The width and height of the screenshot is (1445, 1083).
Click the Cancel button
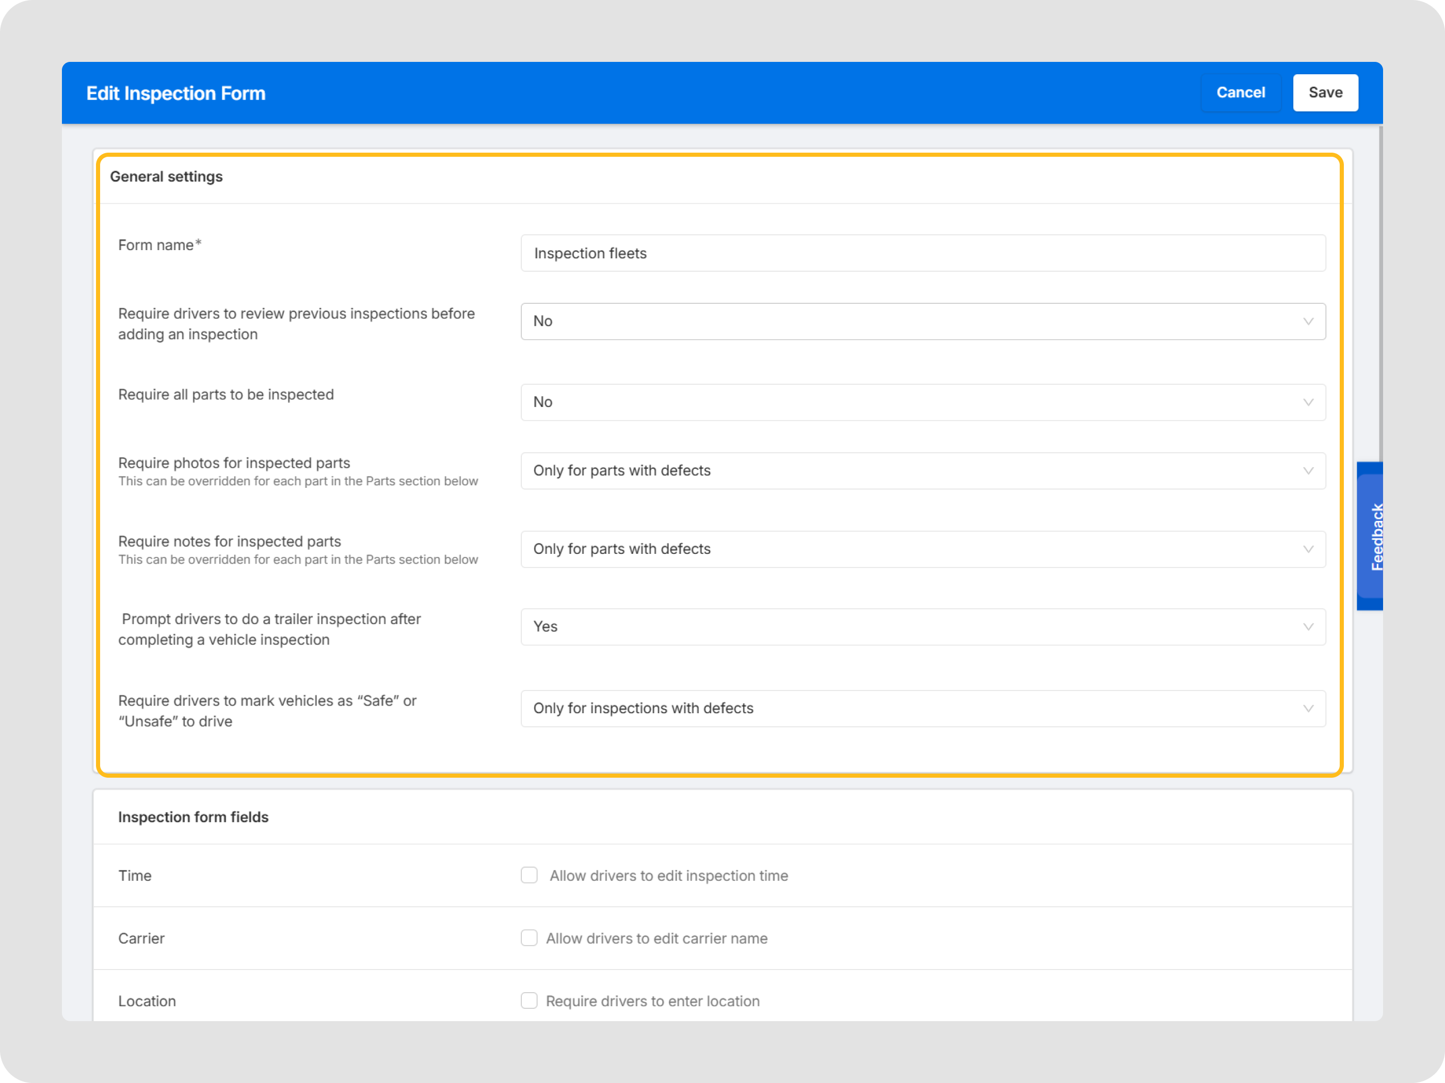pyautogui.click(x=1240, y=93)
